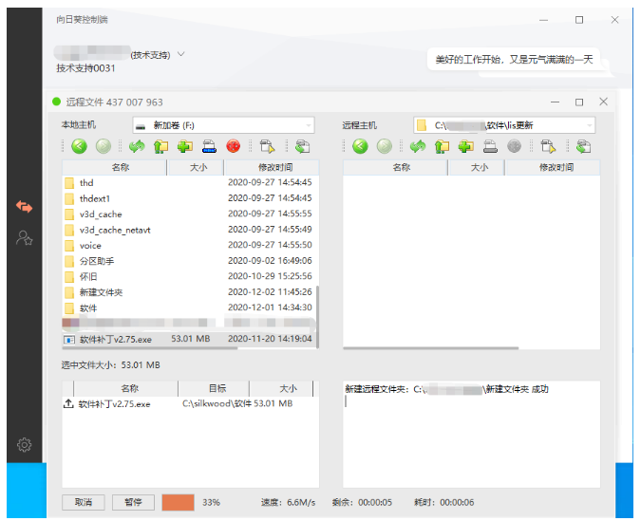The height and width of the screenshot is (521, 641).
Task: Expand account dropdown next to 技术支持
Action: point(181,54)
